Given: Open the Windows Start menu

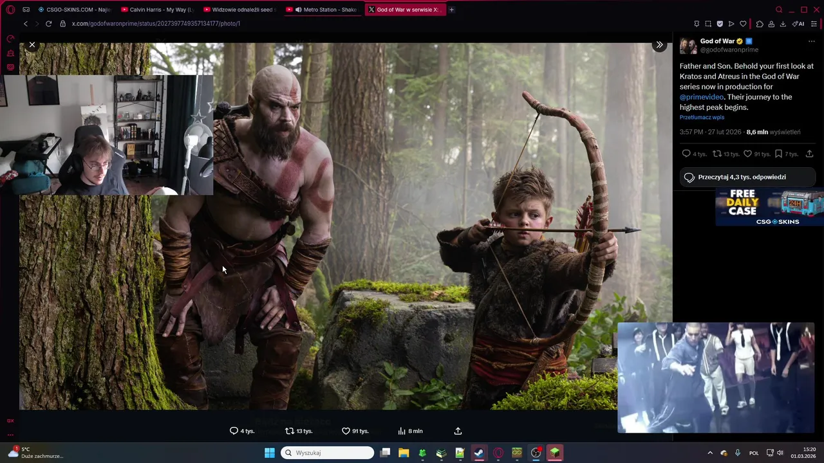Looking at the screenshot, I should tap(270, 453).
